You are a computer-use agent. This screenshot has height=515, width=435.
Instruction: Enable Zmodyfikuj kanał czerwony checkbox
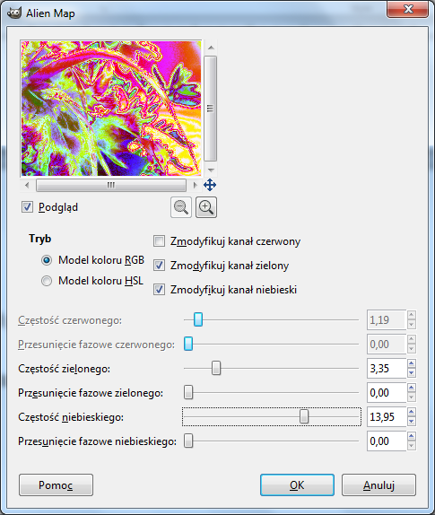160,241
